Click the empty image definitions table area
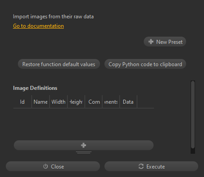This screenshot has height=177, width=204. (83, 124)
